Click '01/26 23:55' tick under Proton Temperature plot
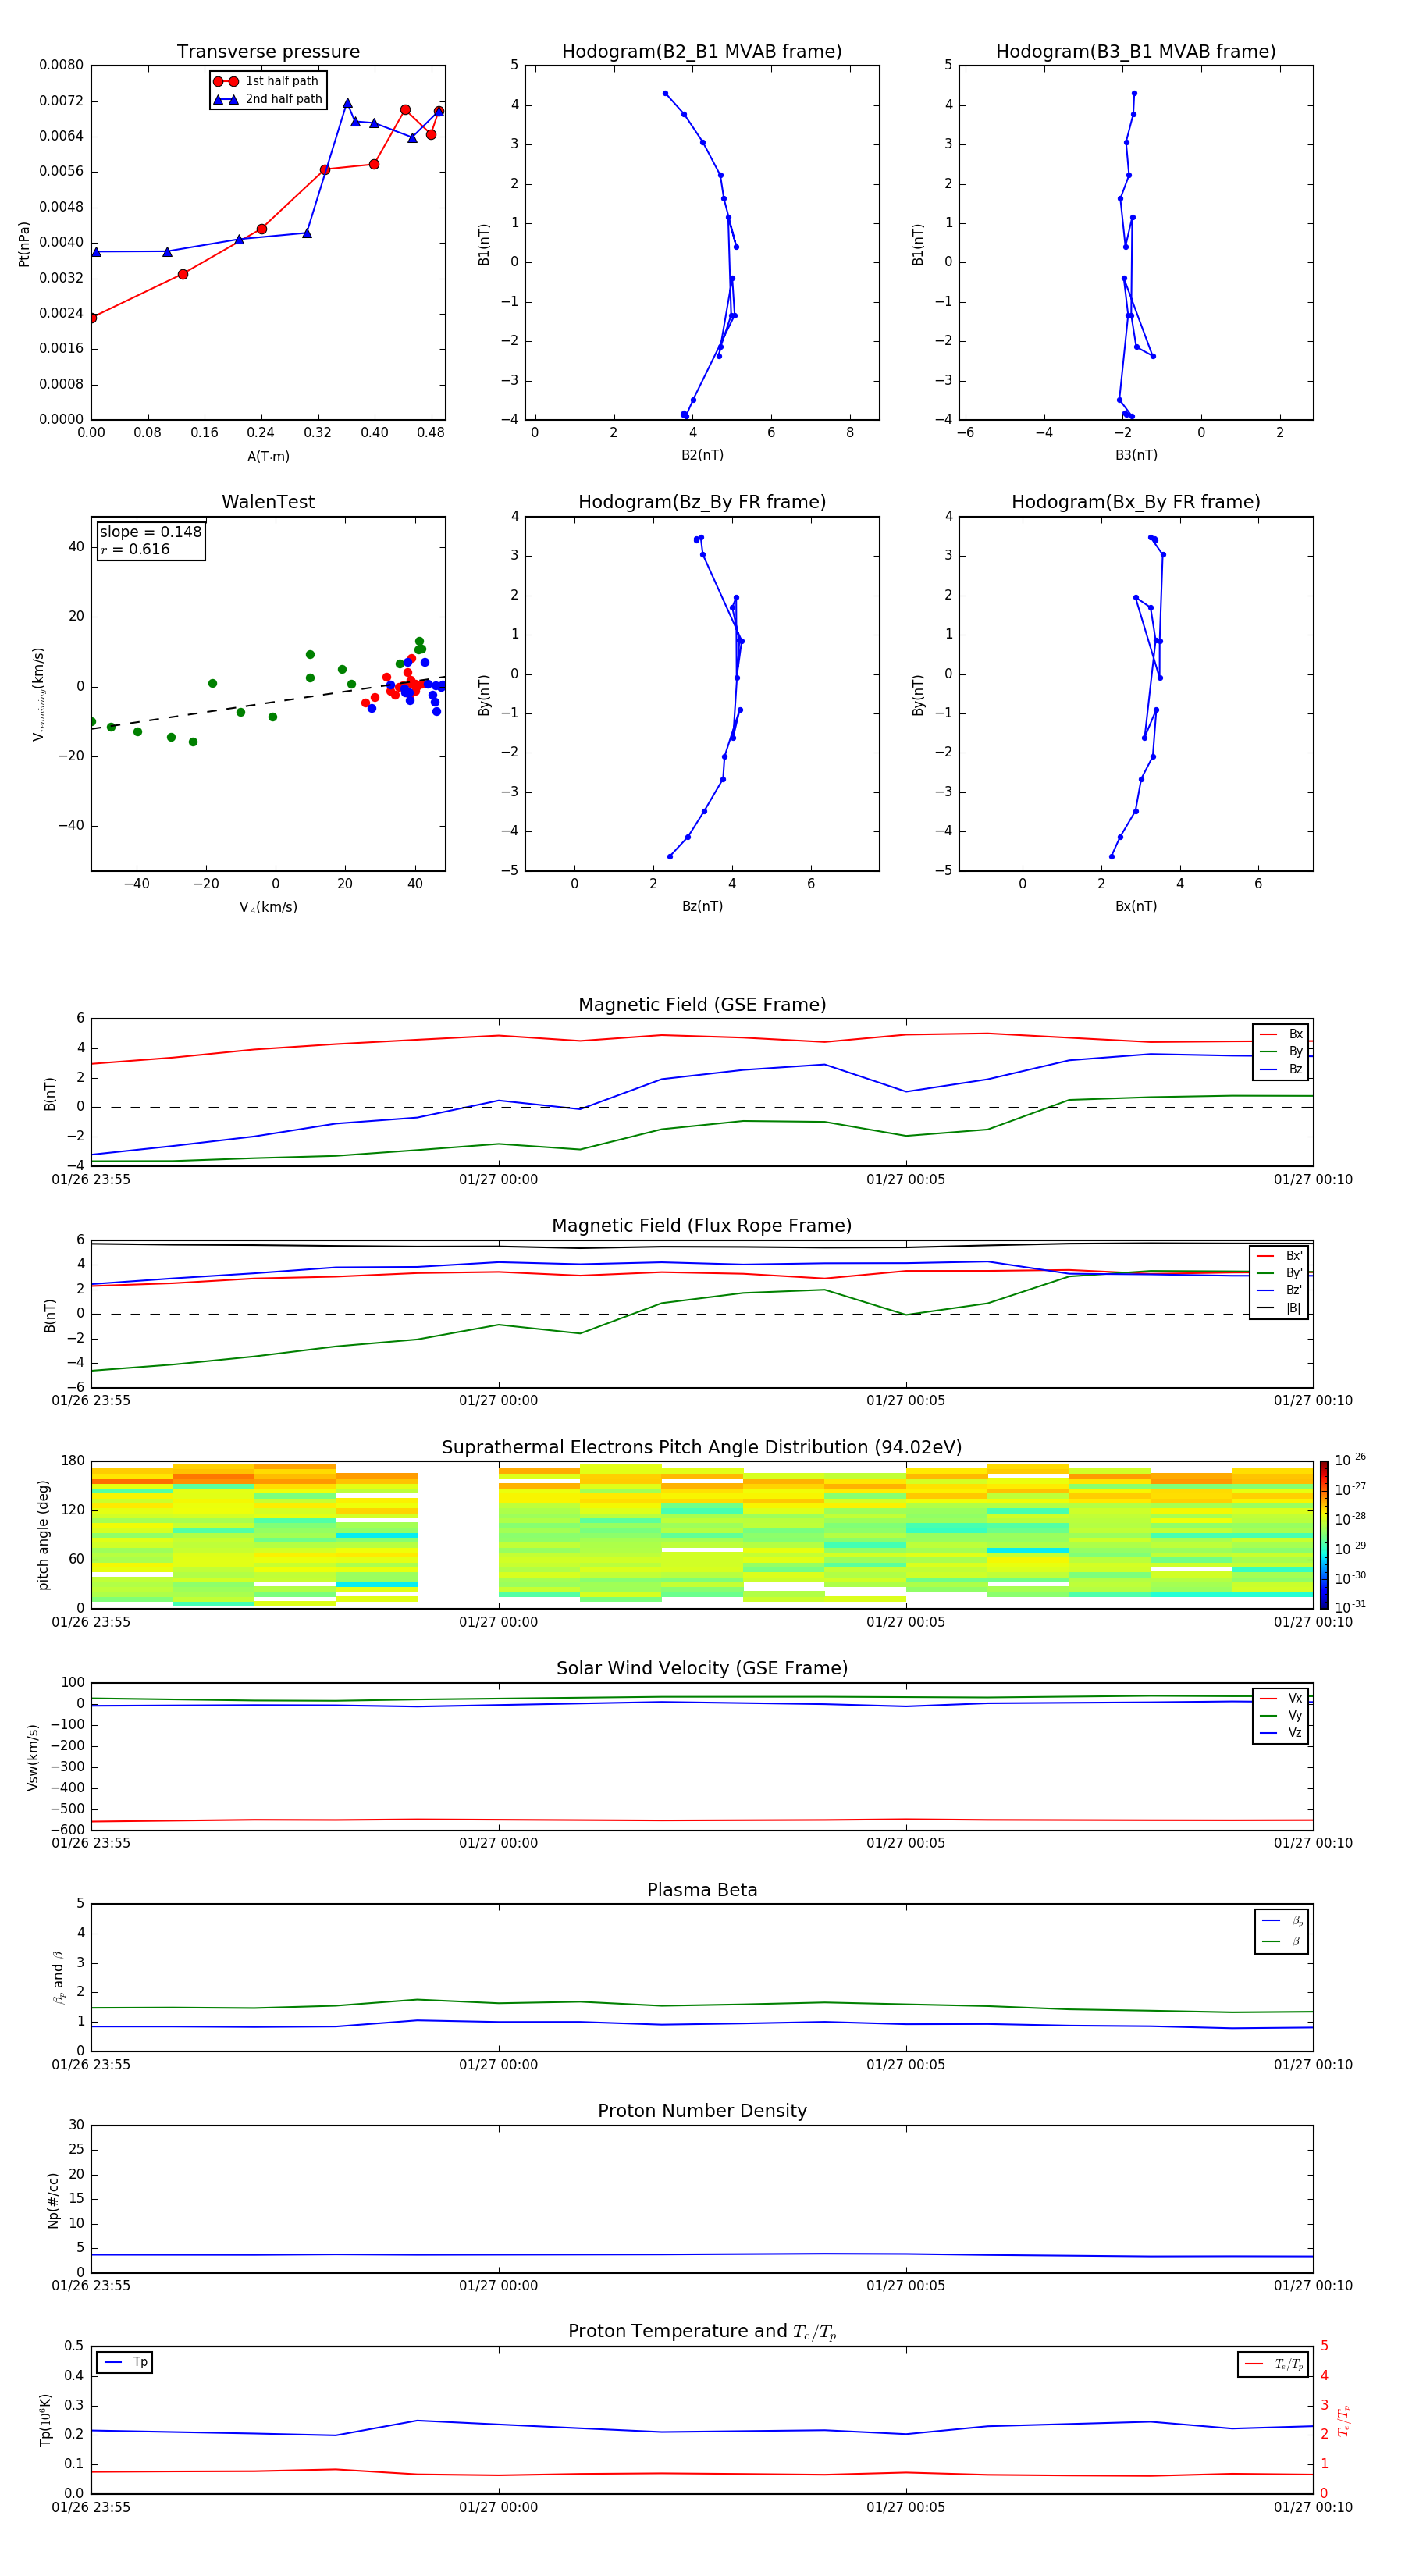 click(x=91, y=2507)
